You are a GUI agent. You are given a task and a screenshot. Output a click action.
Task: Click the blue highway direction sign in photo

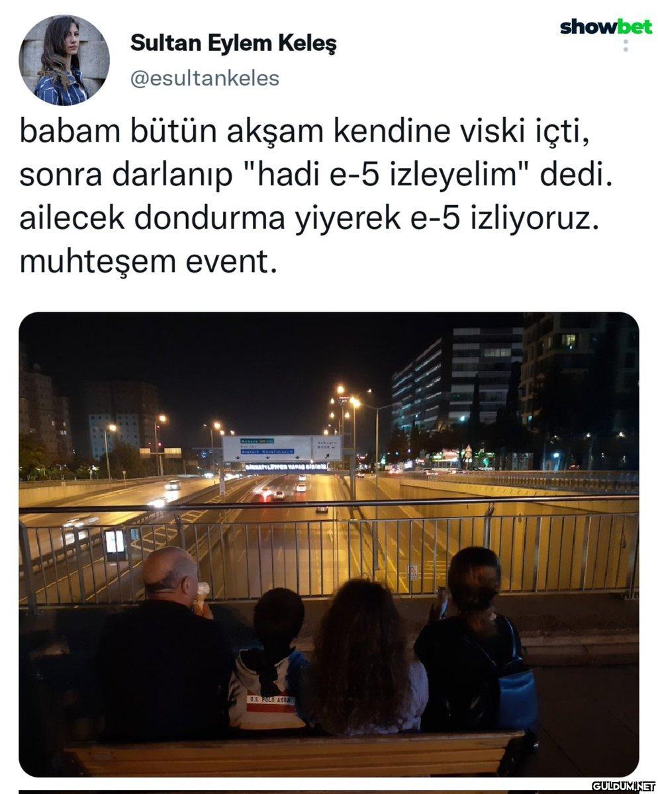(267, 448)
